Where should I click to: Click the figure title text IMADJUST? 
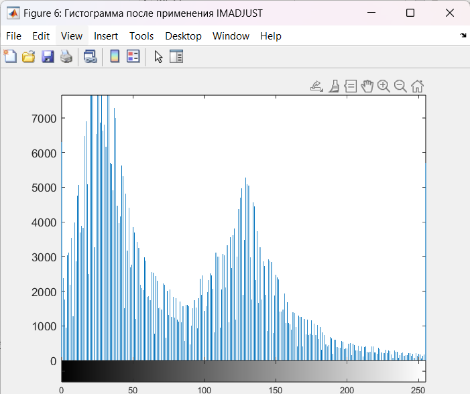click(x=239, y=13)
